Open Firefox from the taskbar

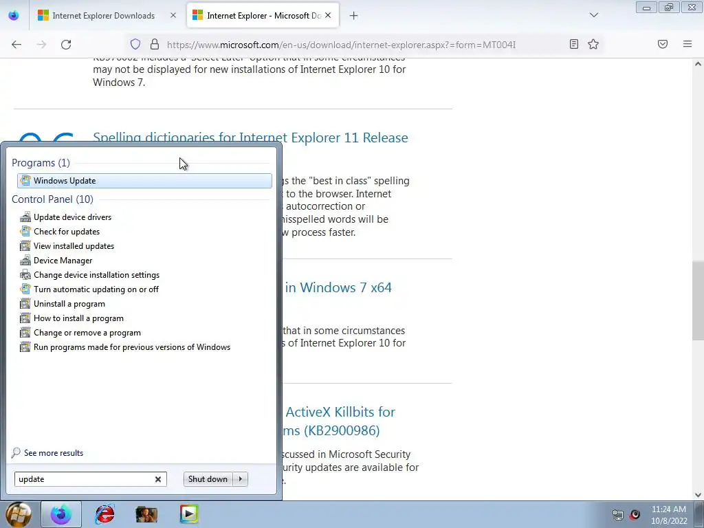[x=61, y=514]
